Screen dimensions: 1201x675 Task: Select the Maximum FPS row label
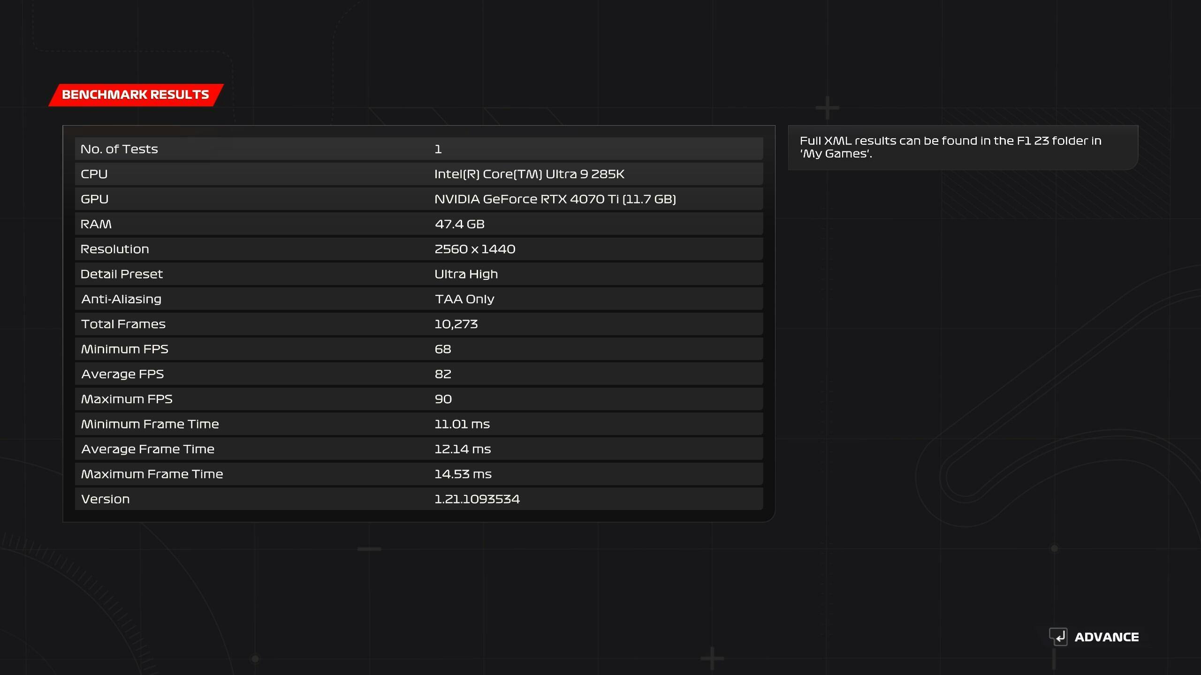(127, 399)
